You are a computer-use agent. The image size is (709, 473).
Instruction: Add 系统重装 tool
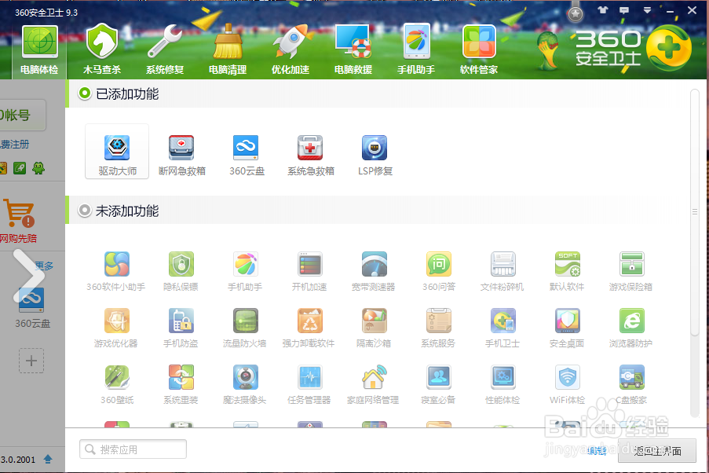181,384
